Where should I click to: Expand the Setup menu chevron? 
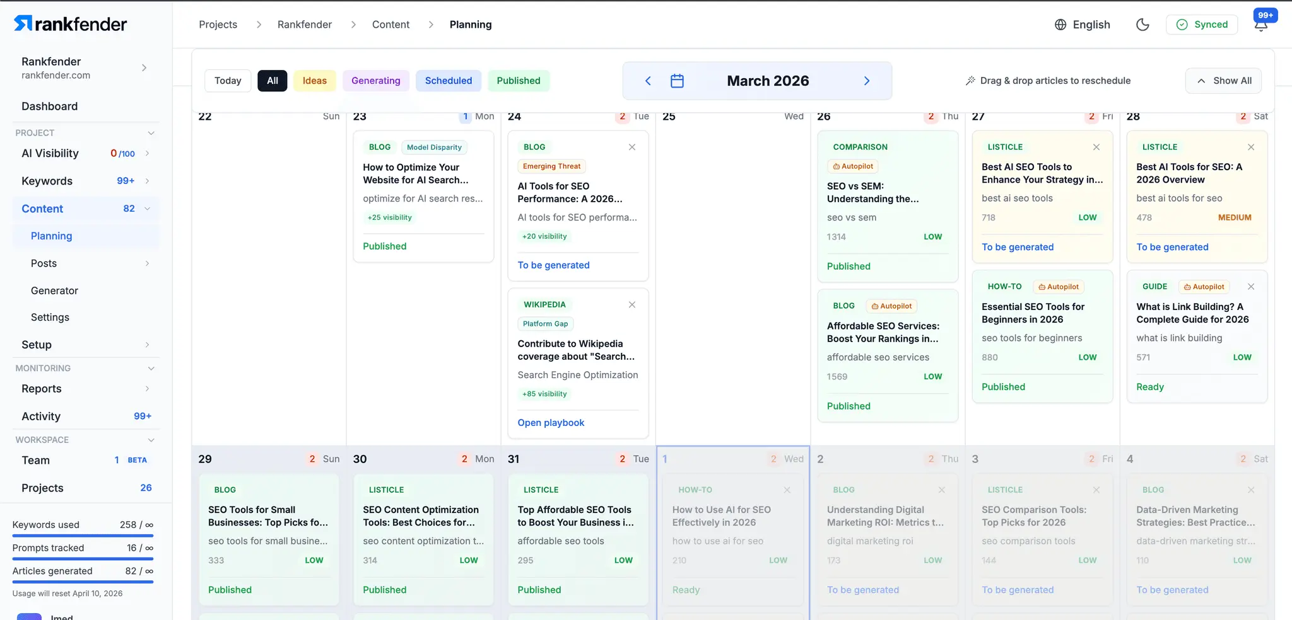[147, 345]
